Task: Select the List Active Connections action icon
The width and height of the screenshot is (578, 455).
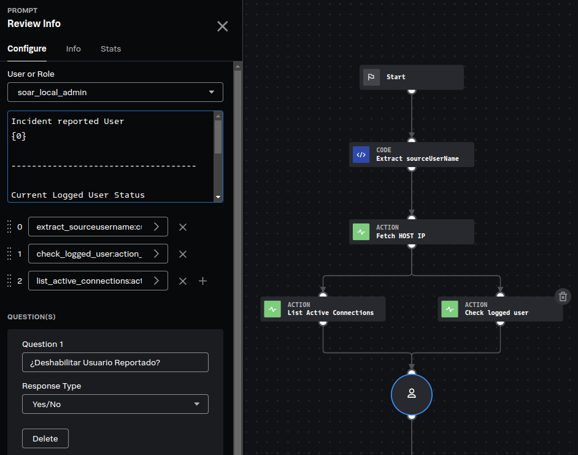Action: pos(272,309)
